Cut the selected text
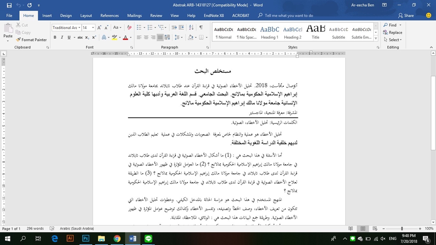This screenshot has height=245, width=436. (22, 25)
